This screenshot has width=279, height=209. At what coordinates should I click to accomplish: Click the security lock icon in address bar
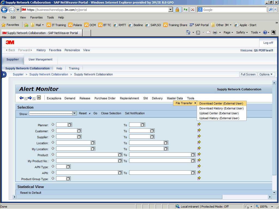point(177,10)
